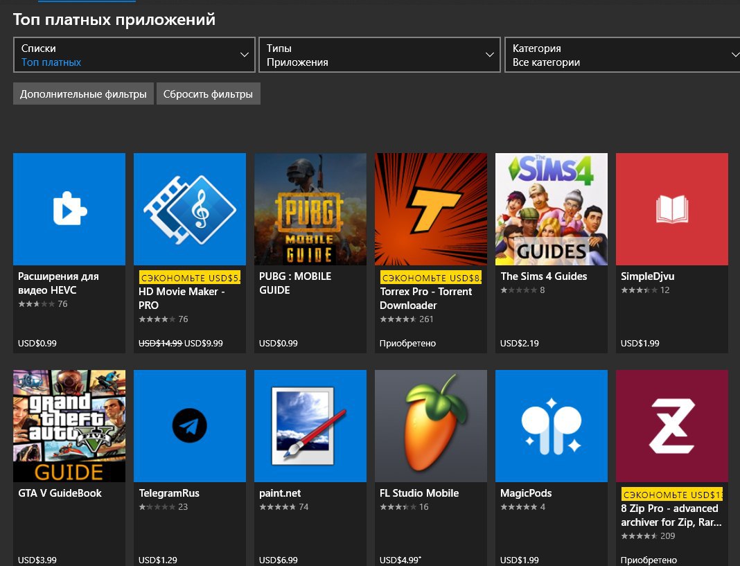Select the Расширения для видео HEVC title
The height and width of the screenshot is (566, 740).
click(x=58, y=283)
